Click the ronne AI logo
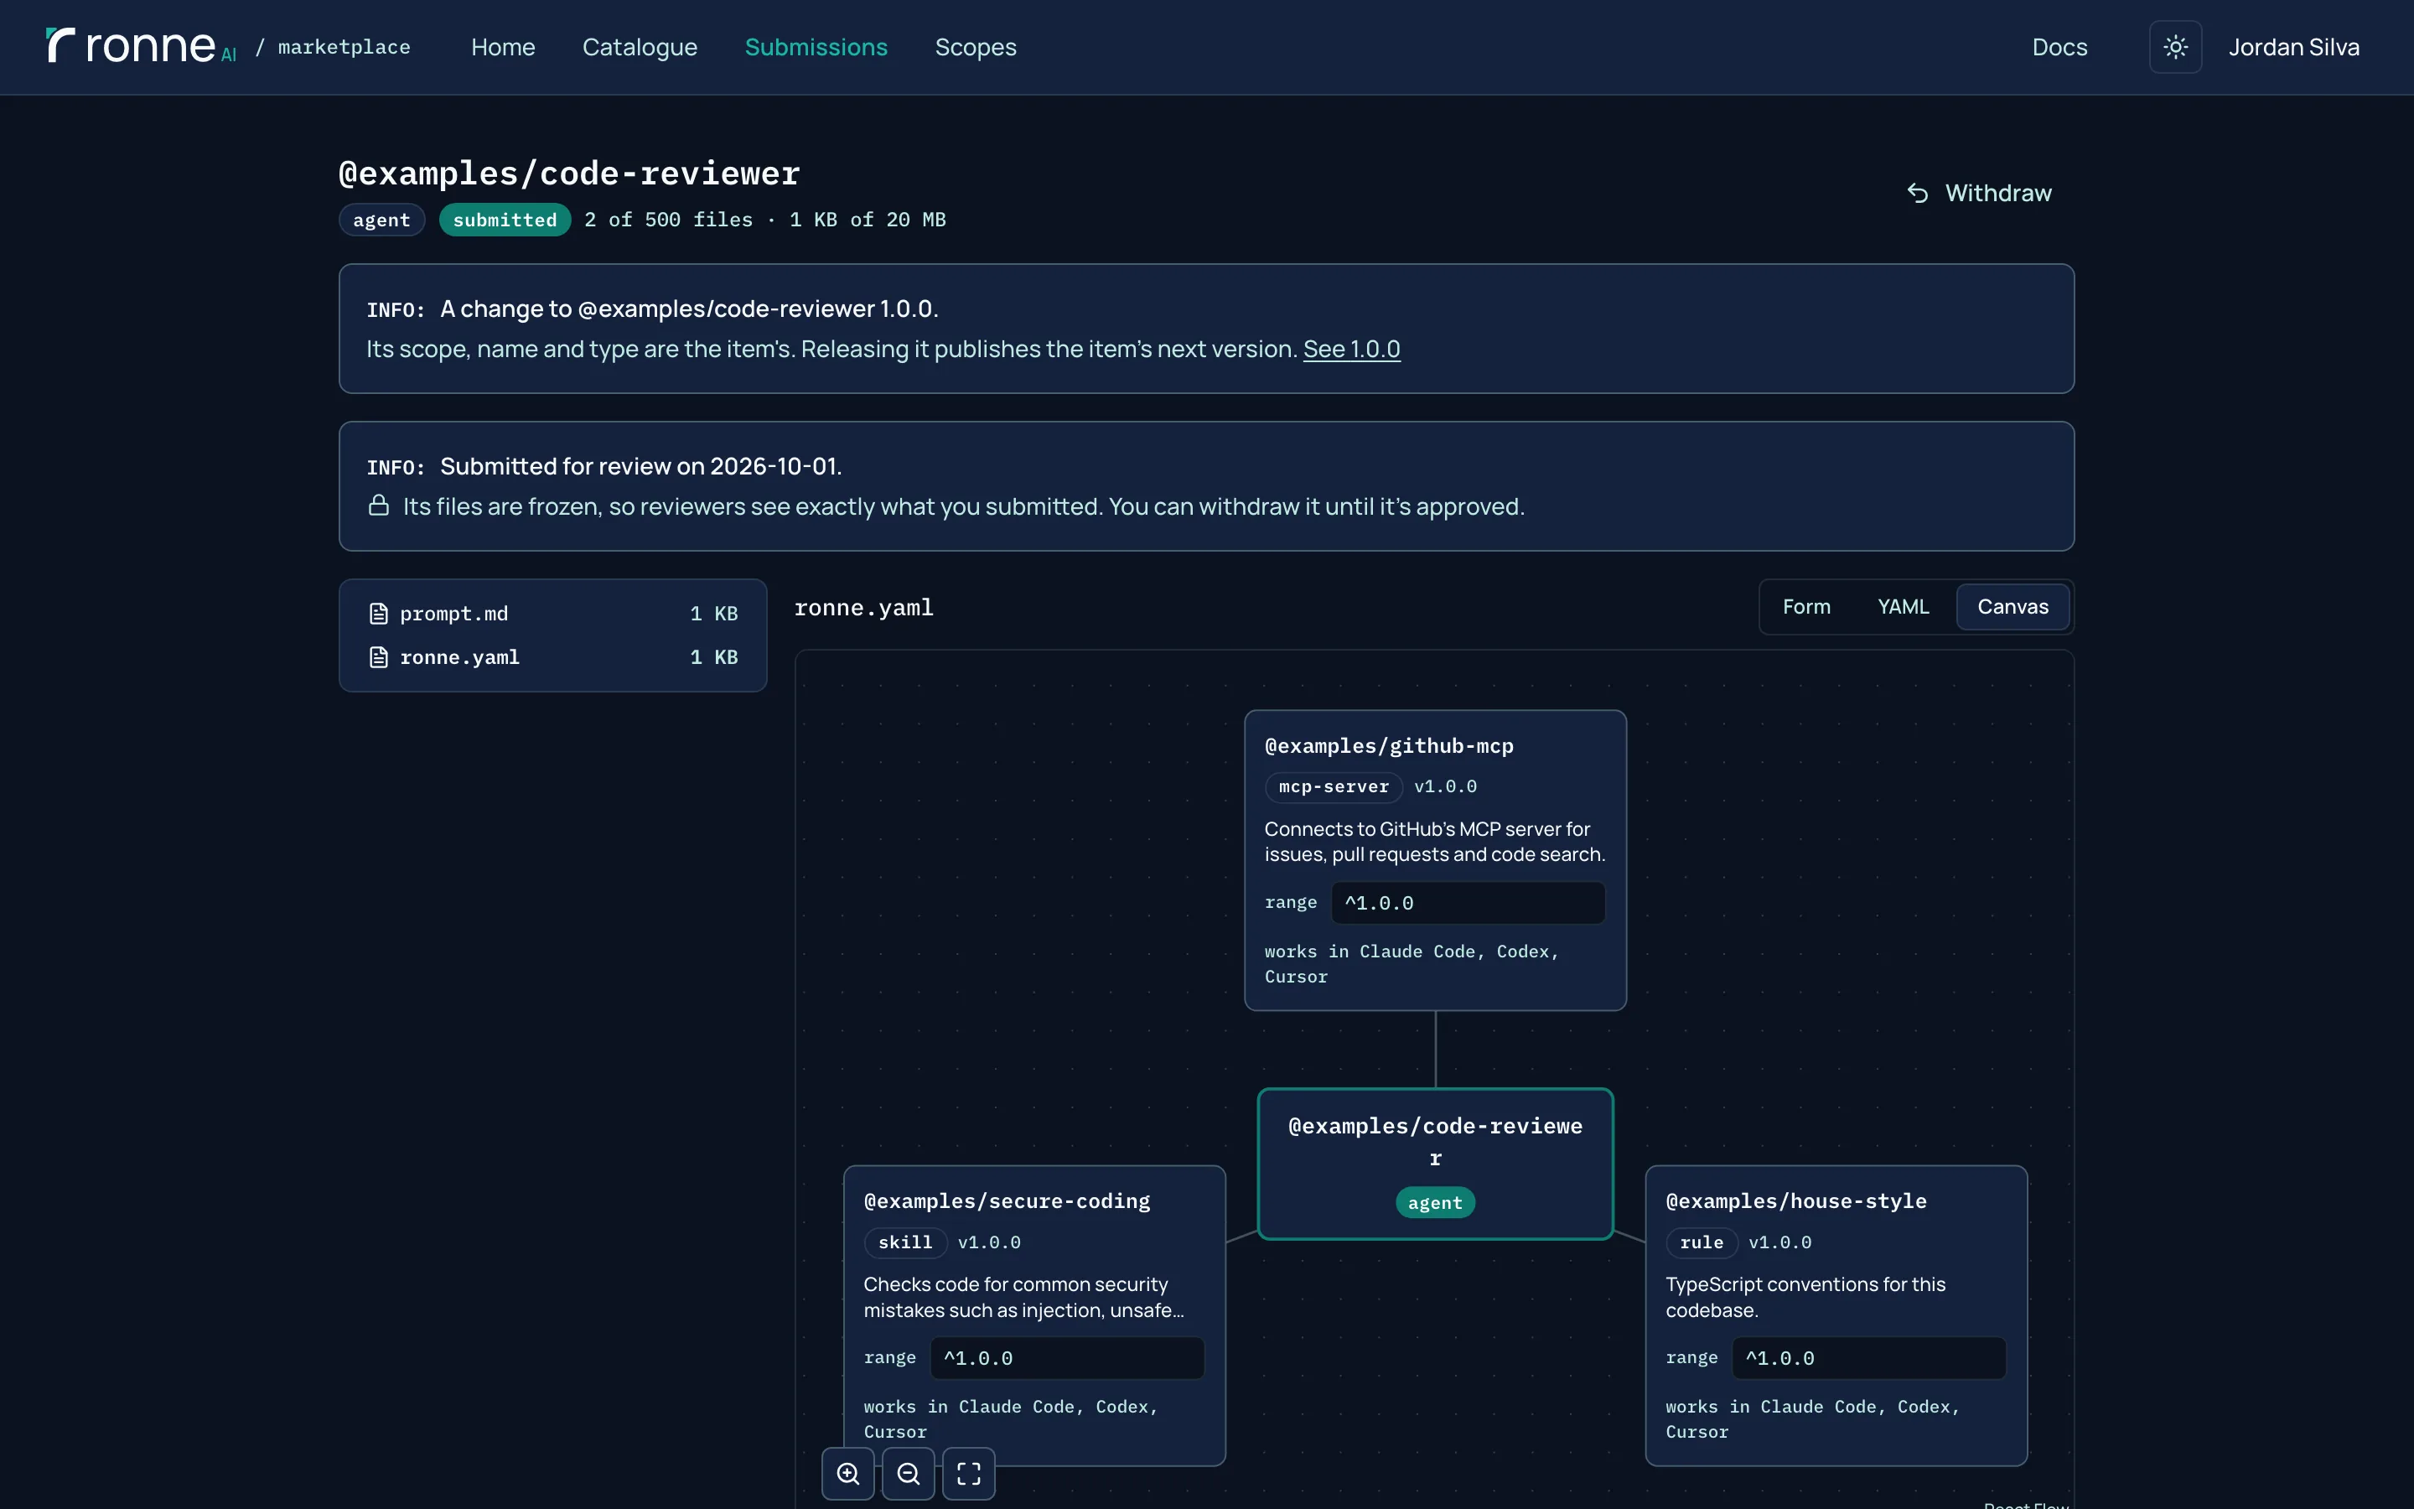Image resolution: width=2414 pixels, height=1509 pixels. coord(141,46)
